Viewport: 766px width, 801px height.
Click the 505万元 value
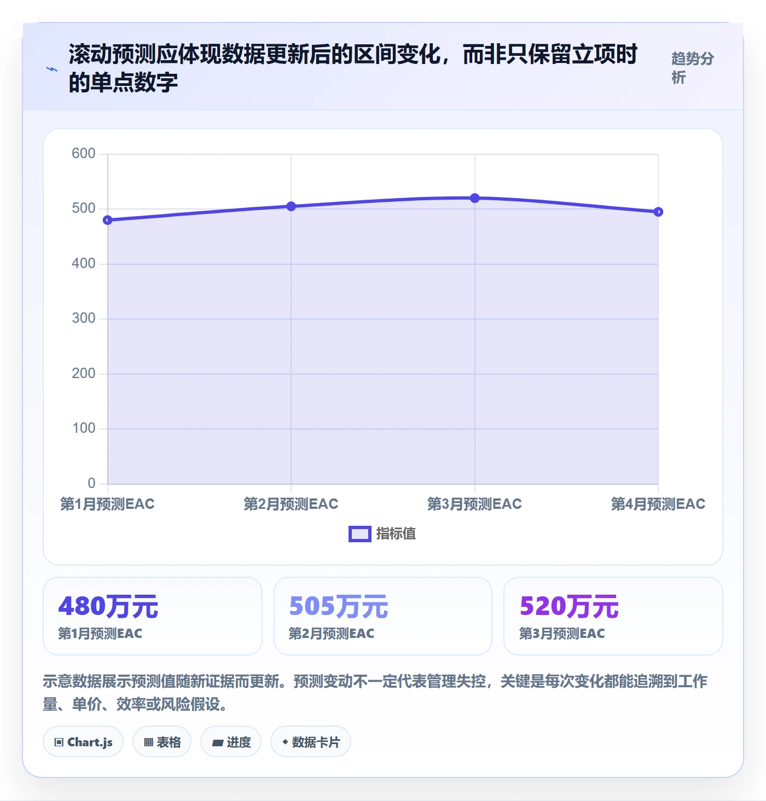[339, 606]
